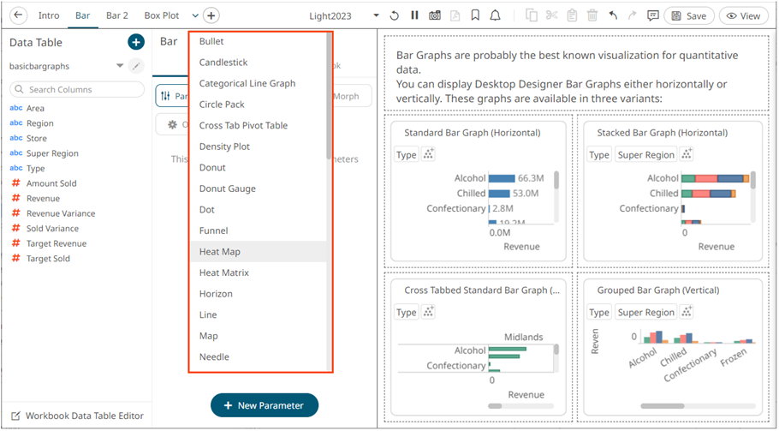Choose Donut visualization

pyautogui.click(x=259, y=168)
